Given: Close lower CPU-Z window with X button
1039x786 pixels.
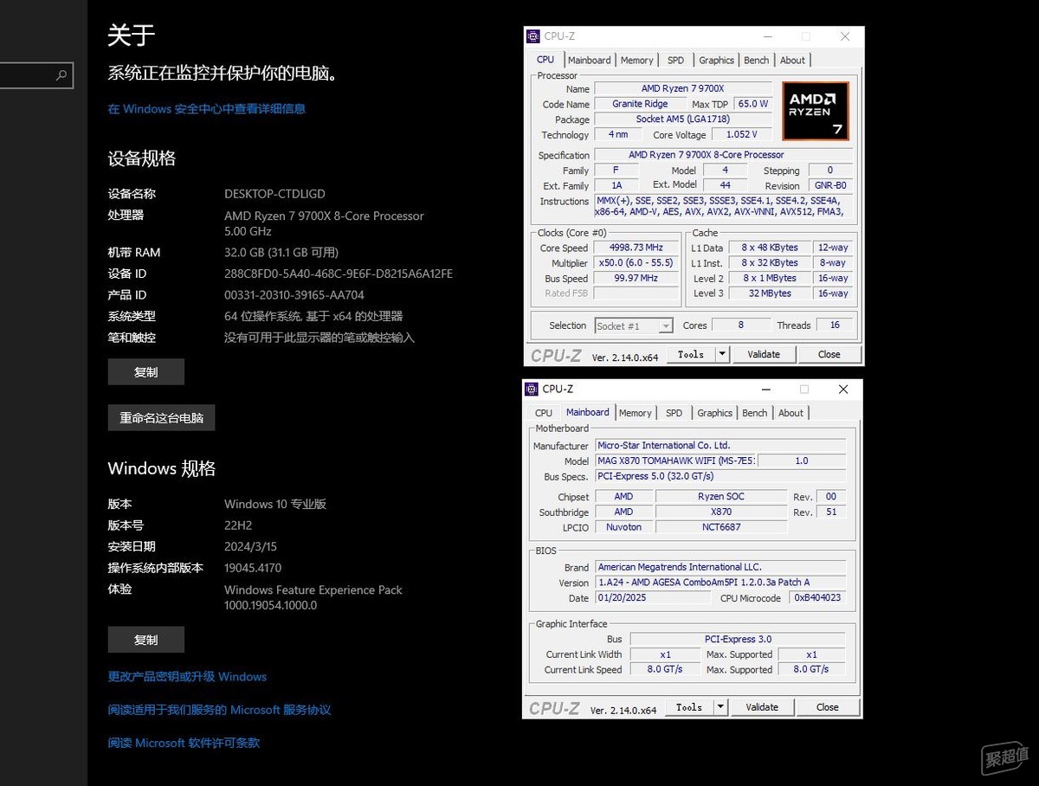Looking at the screenshot, I should 843,390.
